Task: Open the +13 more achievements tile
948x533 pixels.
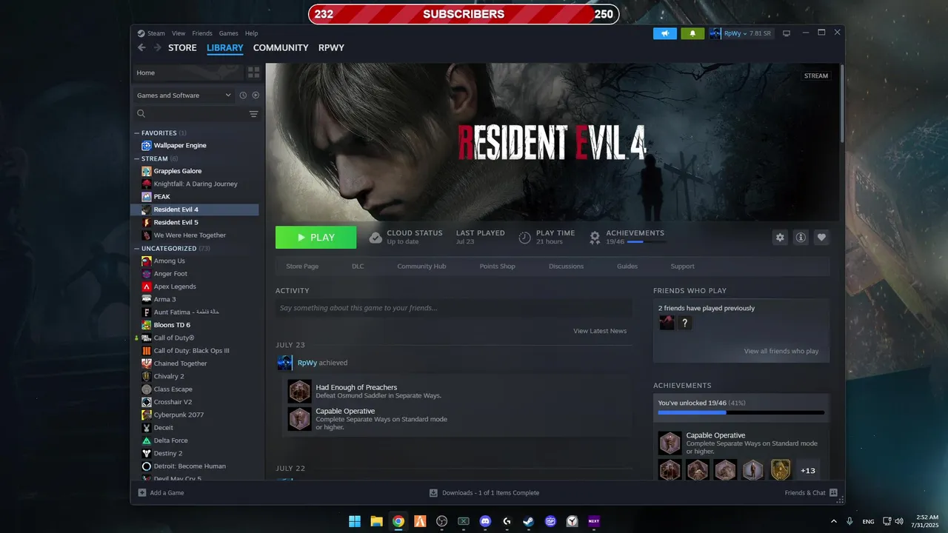Action: [x=808, y=470]
